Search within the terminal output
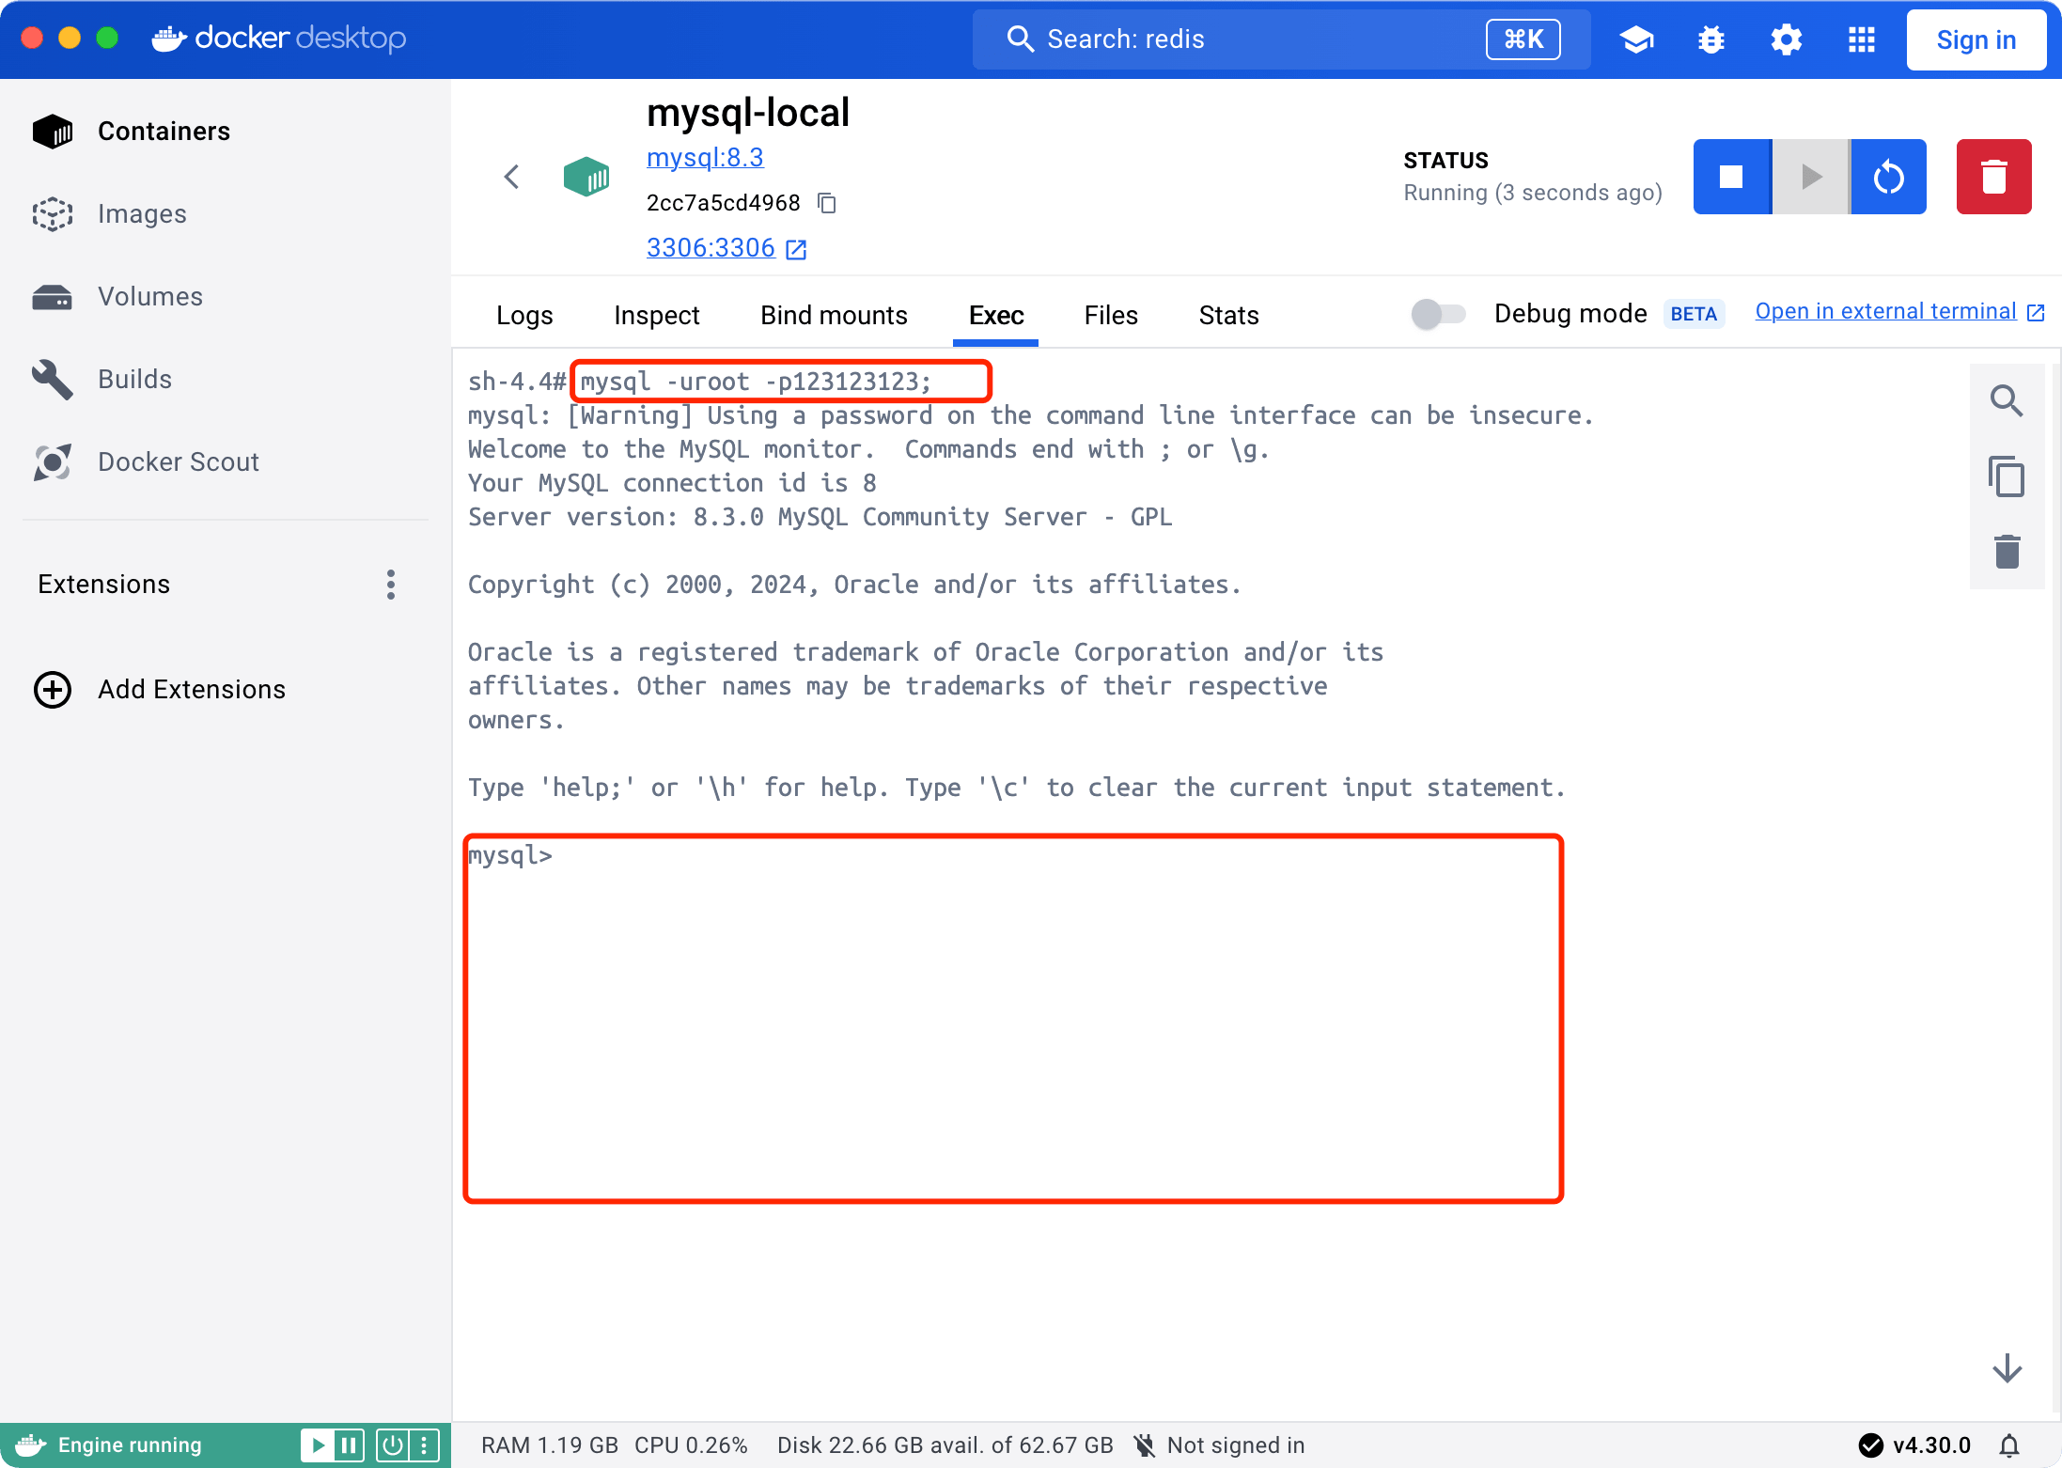The height and width of the screenshot is (1468, 2062). pos(2007,401)
